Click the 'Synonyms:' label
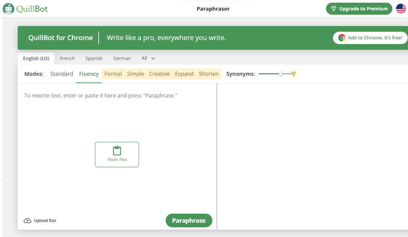The image size is (408, 237). point(241,74)
